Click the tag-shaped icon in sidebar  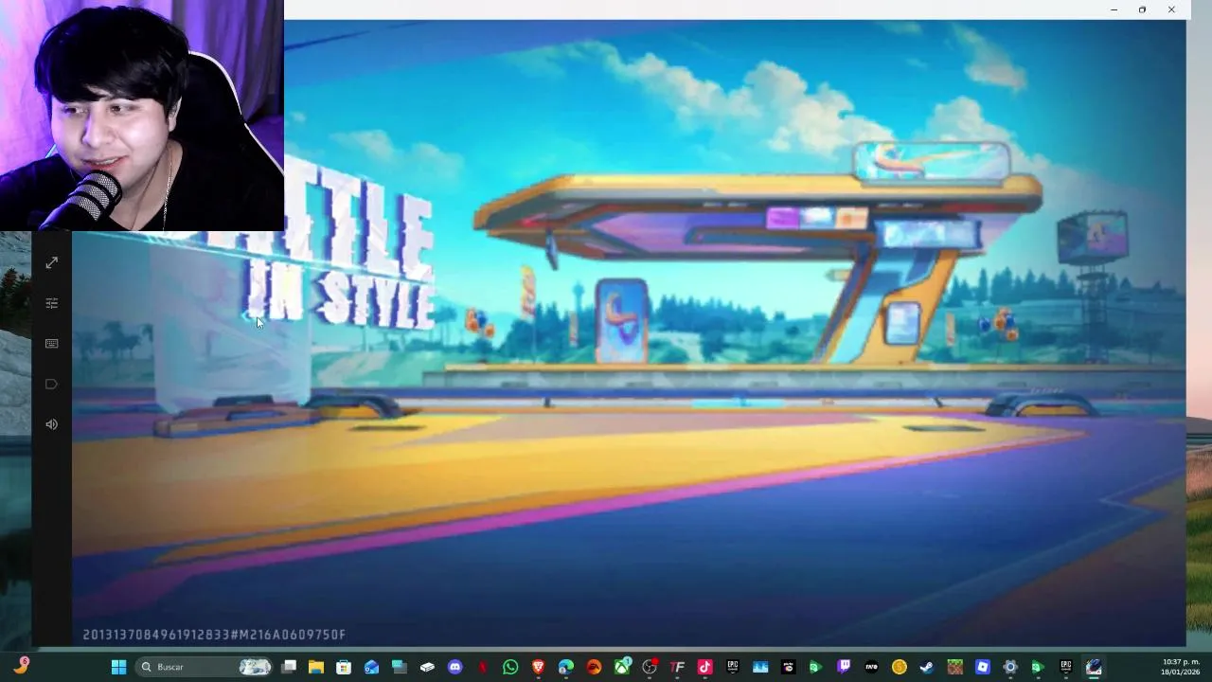(52, 384)
